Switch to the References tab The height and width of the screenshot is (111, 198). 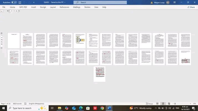click(65, 7)
